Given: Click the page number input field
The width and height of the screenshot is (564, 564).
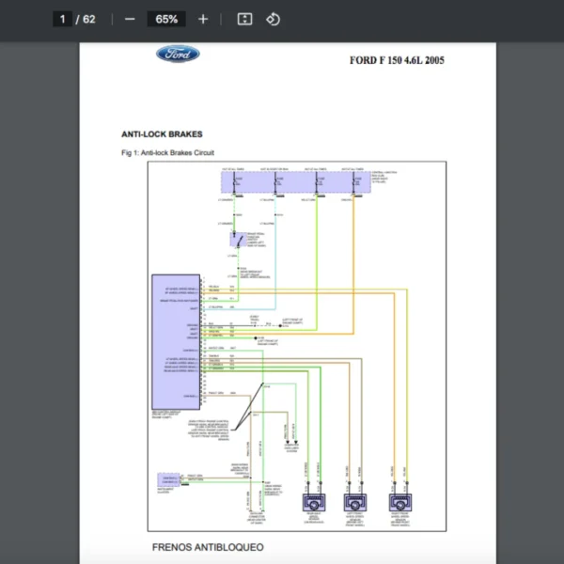Looking at the screenshot, I should tap(62, 19).
